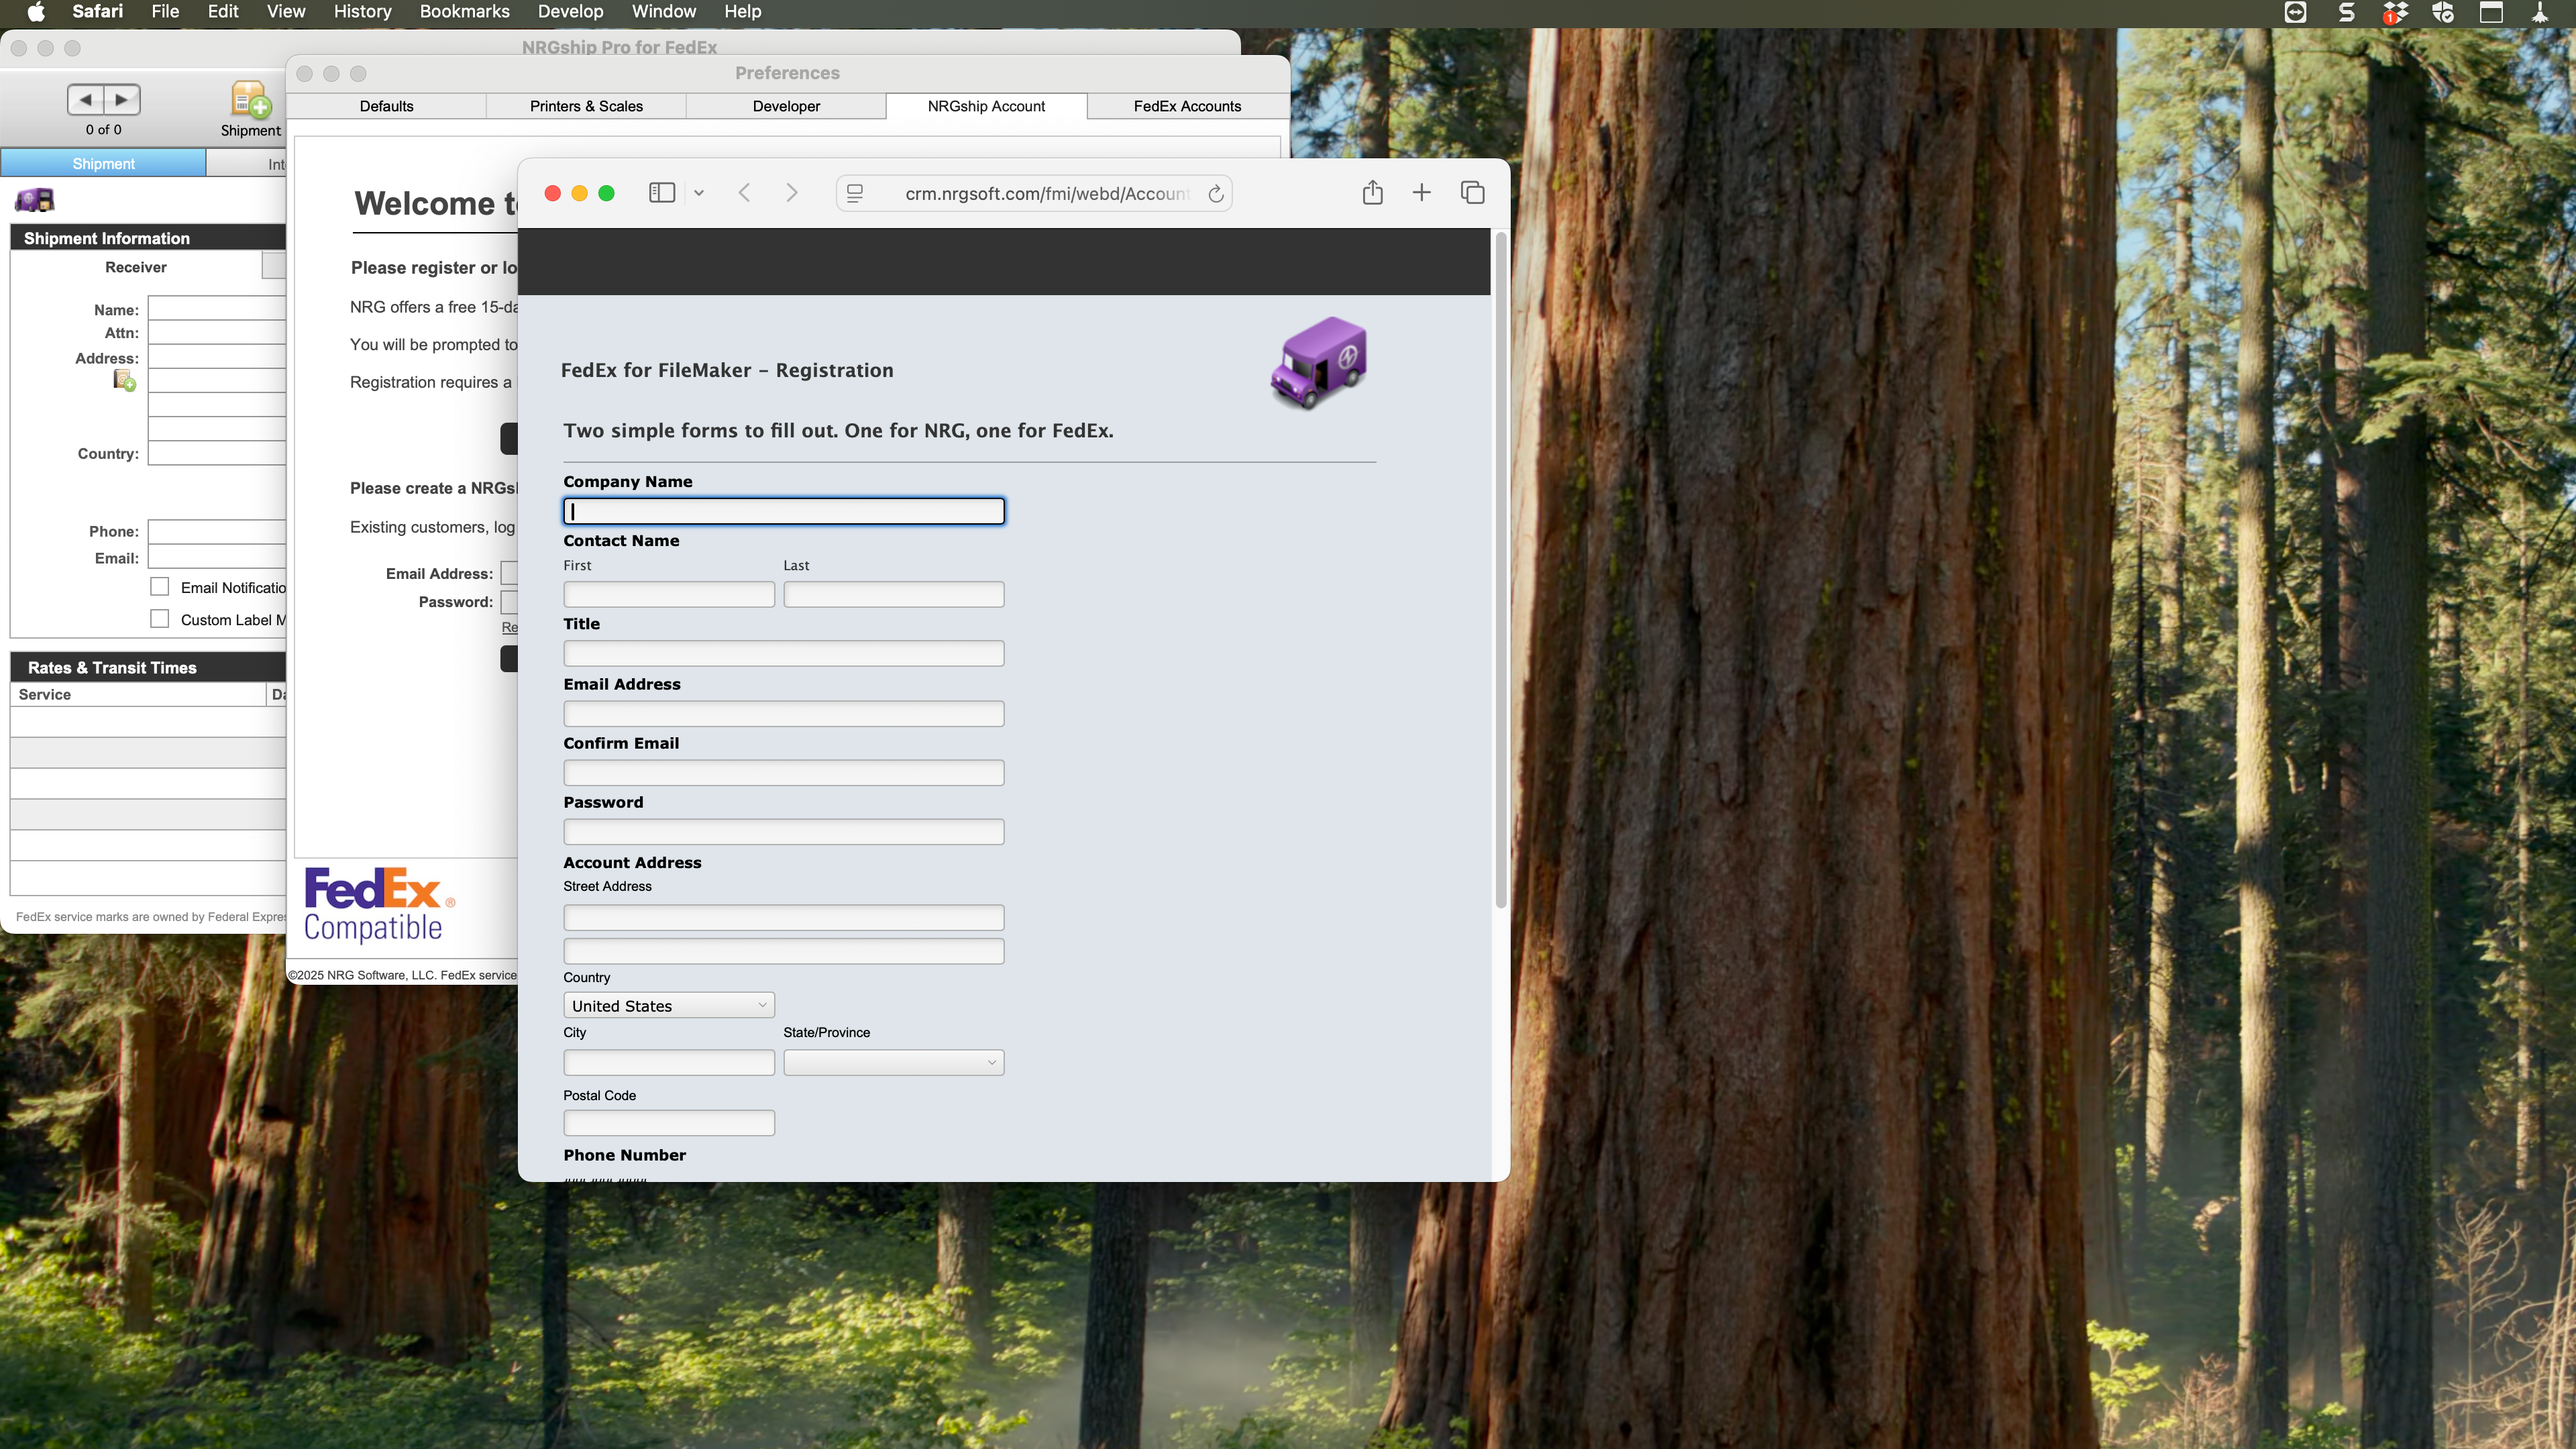The width and height of the screenshot is (2576, 1449).
Task: Create a new Shipment in NRGship toolbar
Action: click(250, 109)
